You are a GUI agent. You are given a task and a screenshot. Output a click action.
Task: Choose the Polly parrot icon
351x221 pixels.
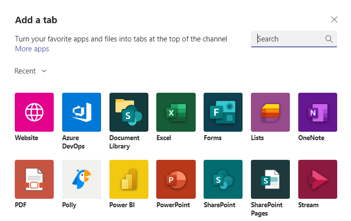(x=81, y=179)
